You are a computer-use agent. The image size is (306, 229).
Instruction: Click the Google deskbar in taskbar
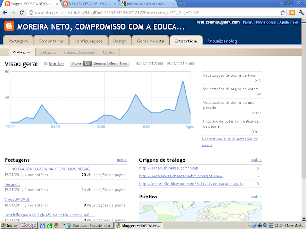(29, 225)
